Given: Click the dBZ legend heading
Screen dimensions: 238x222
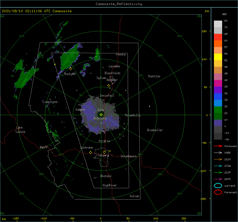Looking at the screenshot, I should click(224, 14).
